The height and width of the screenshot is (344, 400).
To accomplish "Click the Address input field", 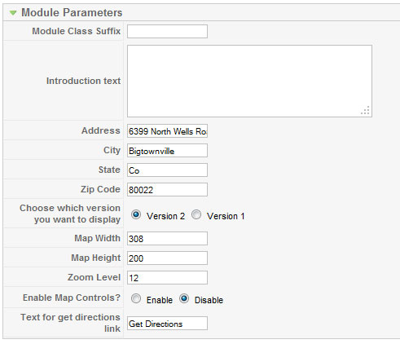I will tap(167, 131).
